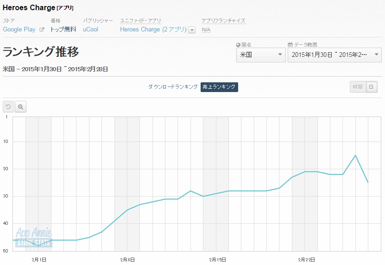The image size is (385, 265).
Task: Toggle chart to 日 daily view
Action: tap(372, 87)
